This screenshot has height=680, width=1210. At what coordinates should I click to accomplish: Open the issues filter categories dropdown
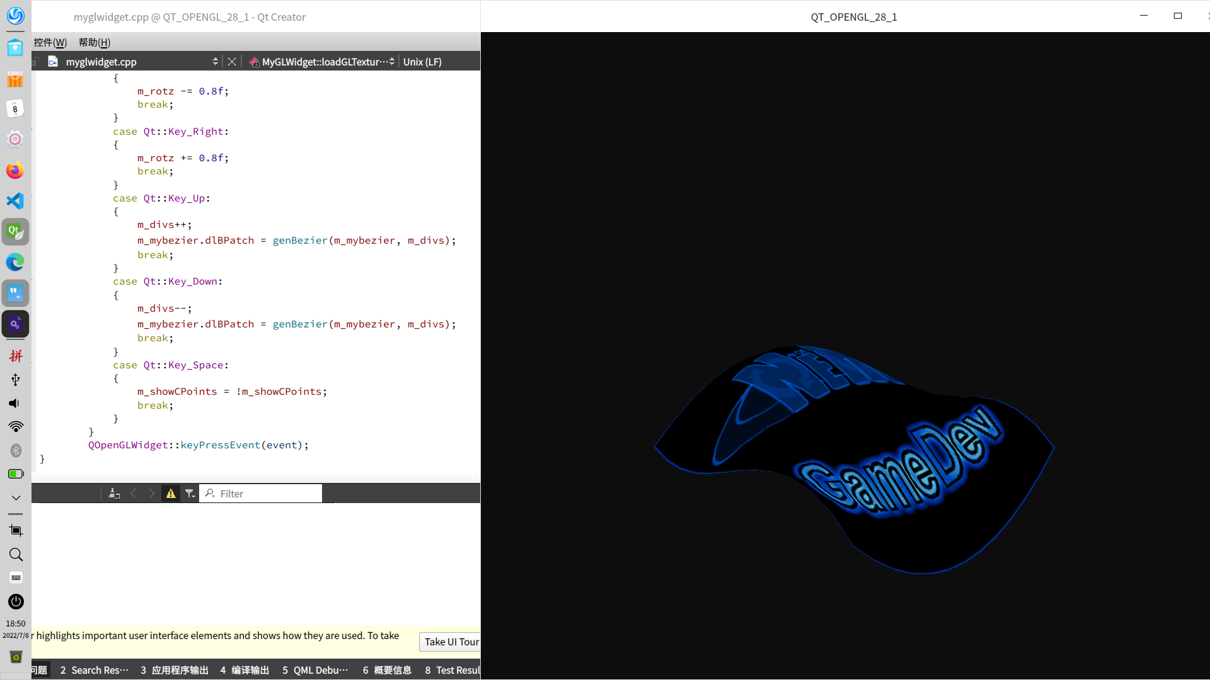point(190,494)
